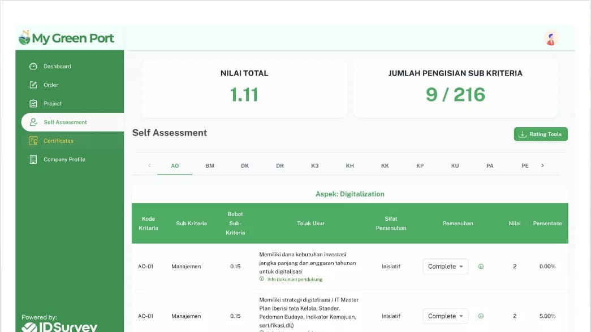Open Complete dropdown for investasi jangka panjang row

[x=446, y=267]
